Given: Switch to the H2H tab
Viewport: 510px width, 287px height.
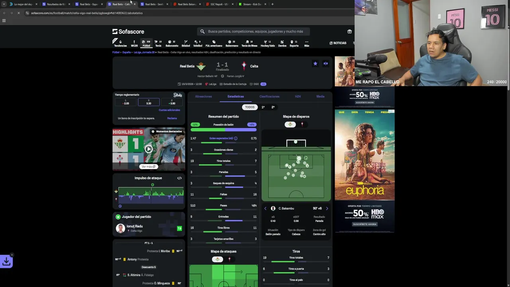Looking at the screenshot, I should tap(298, 96).
